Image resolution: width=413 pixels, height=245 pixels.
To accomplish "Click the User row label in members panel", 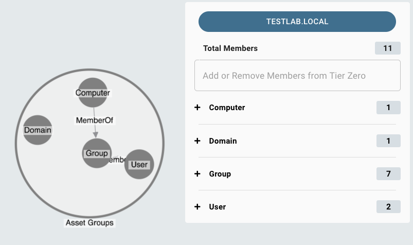I will pyautogui.click(x=217, y=206).
